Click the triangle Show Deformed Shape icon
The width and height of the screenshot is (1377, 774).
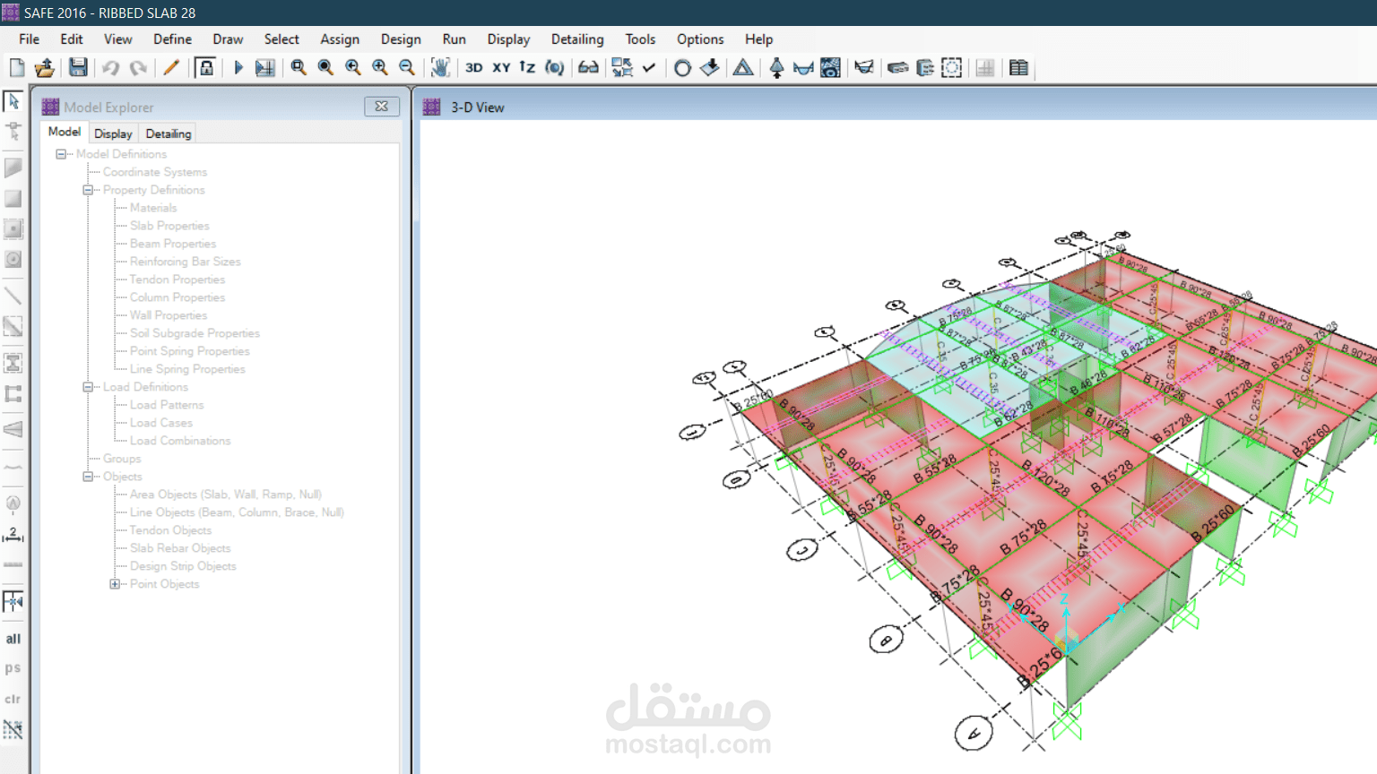tap(743, 68)
